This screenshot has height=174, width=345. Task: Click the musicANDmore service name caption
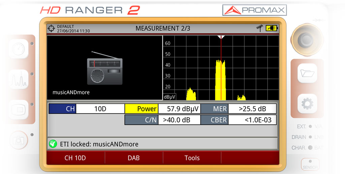click(71, 92)
